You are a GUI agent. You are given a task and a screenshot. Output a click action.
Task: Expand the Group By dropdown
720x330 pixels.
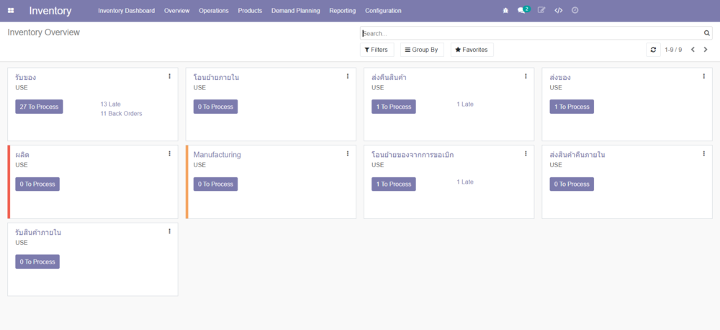(422, 50)
